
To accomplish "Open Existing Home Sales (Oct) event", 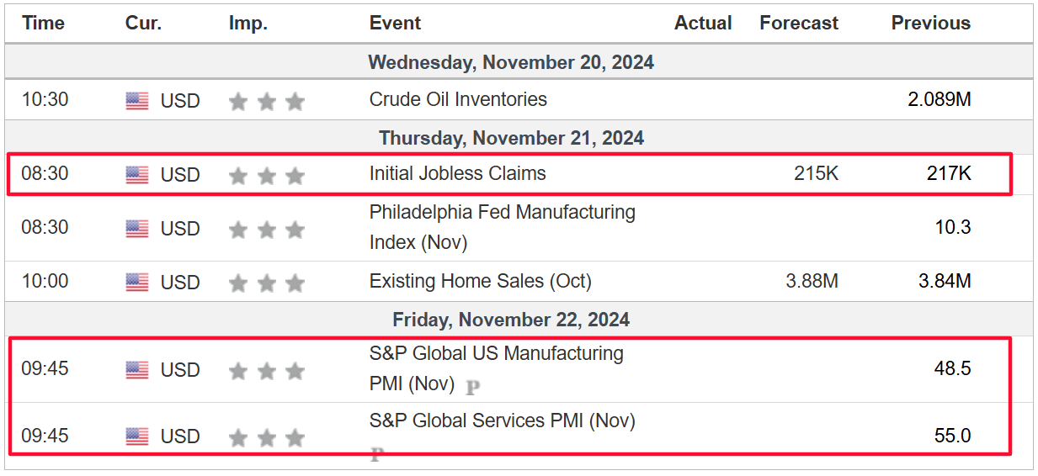I will [481, 281].
